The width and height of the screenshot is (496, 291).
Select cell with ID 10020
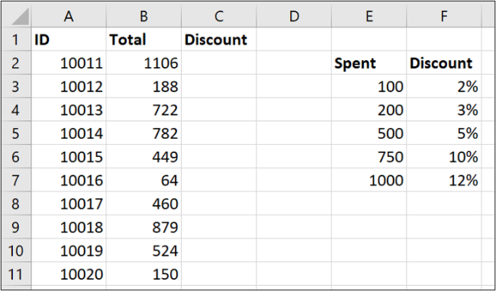(69, 273)
